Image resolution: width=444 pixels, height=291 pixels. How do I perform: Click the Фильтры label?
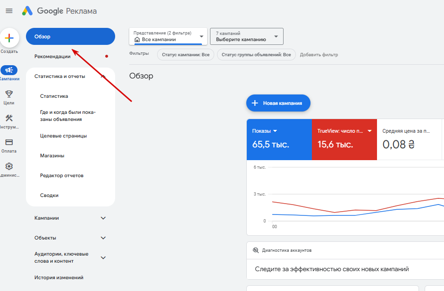[x=139, y=53]
